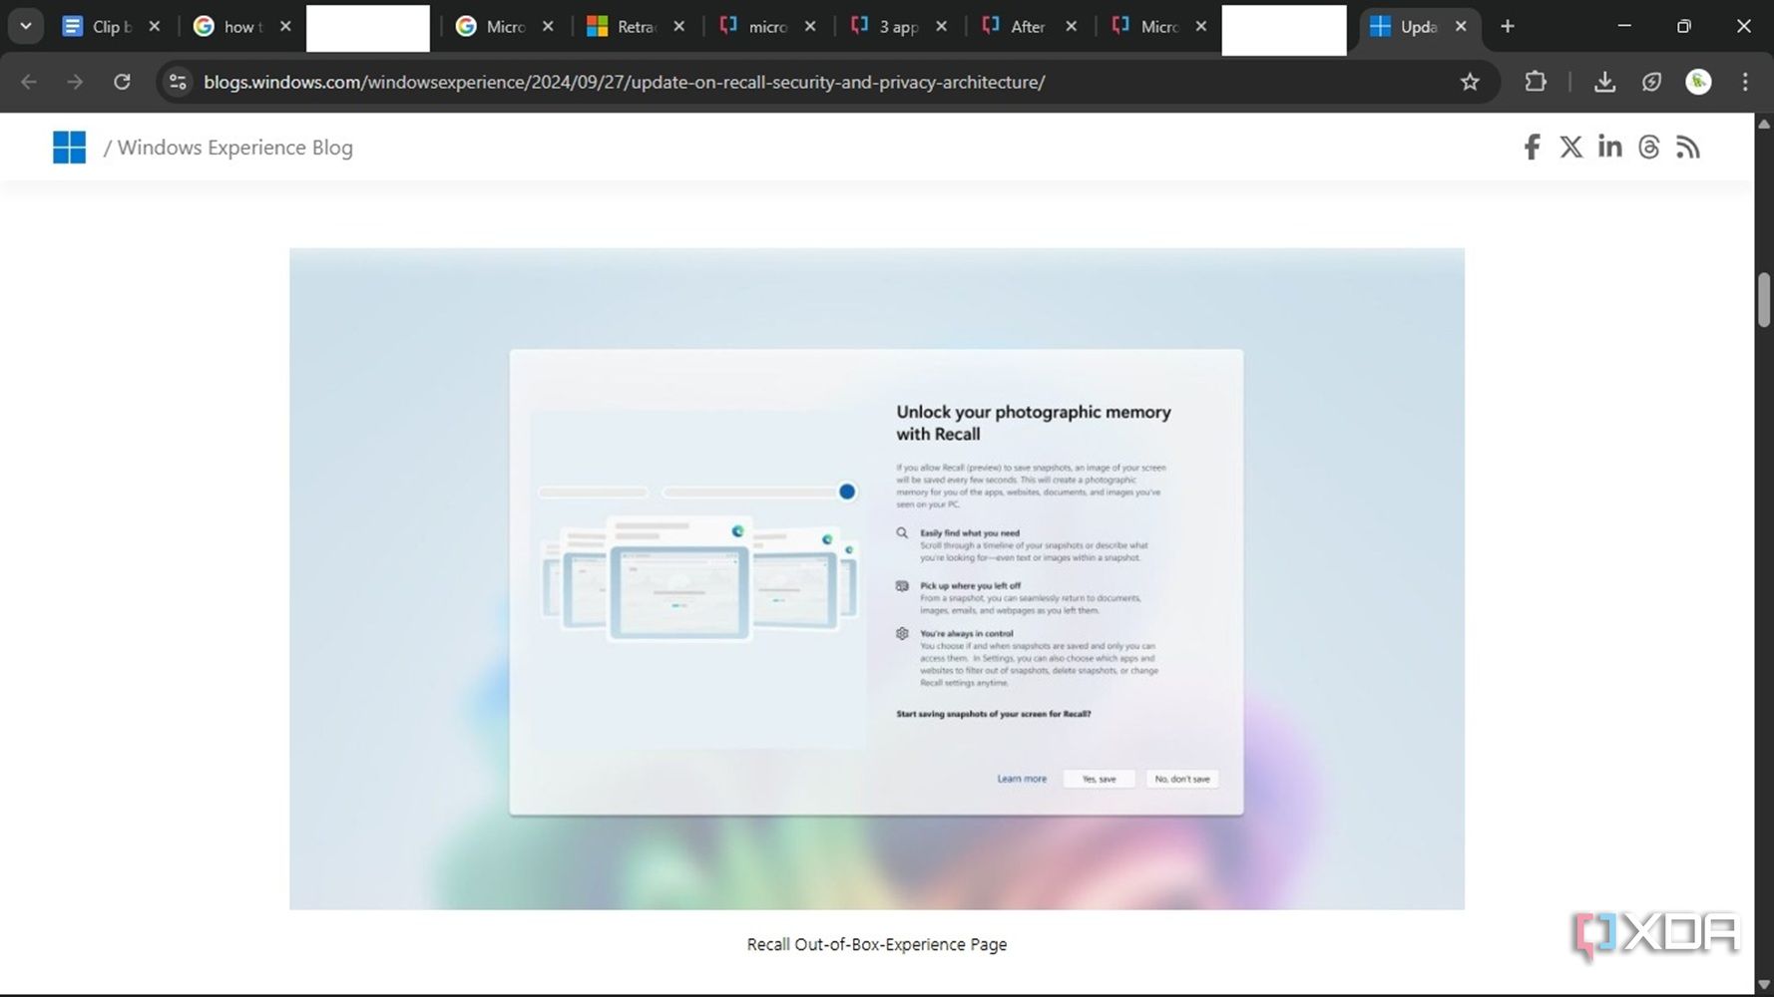
Task: Reload the current page
Action: [x=122, y=82]
